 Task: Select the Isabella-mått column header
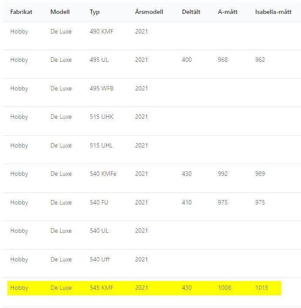tap(273, 12)
